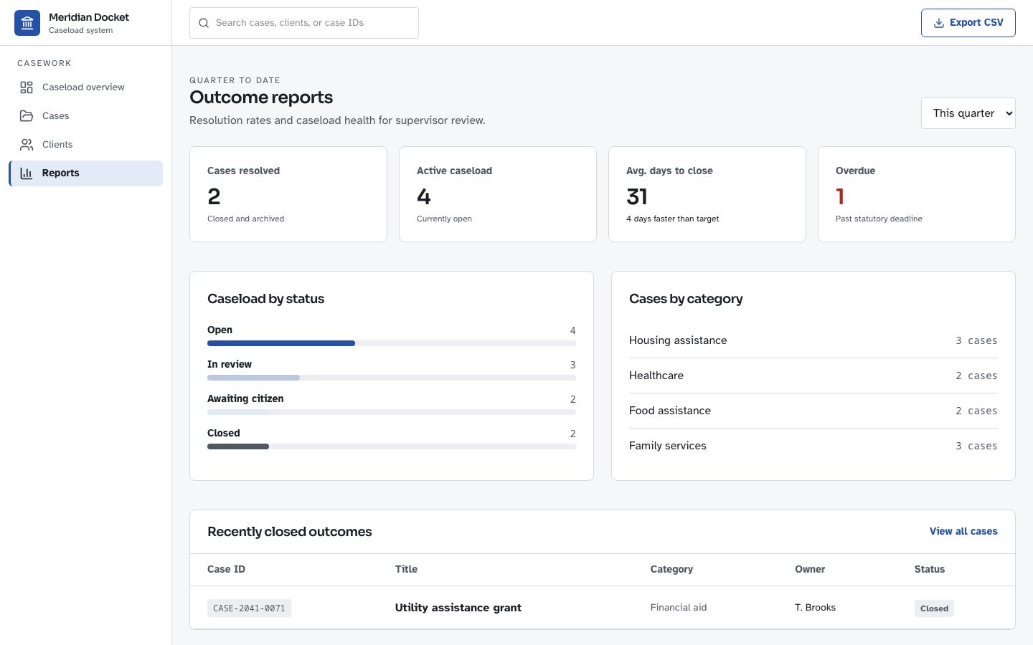Click the Cases by category heading

point(686,299)
